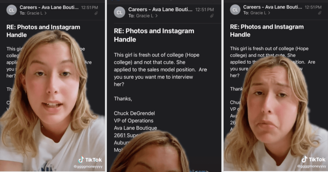Click 'you sure you want me to interview' line

tap(153, 77)
